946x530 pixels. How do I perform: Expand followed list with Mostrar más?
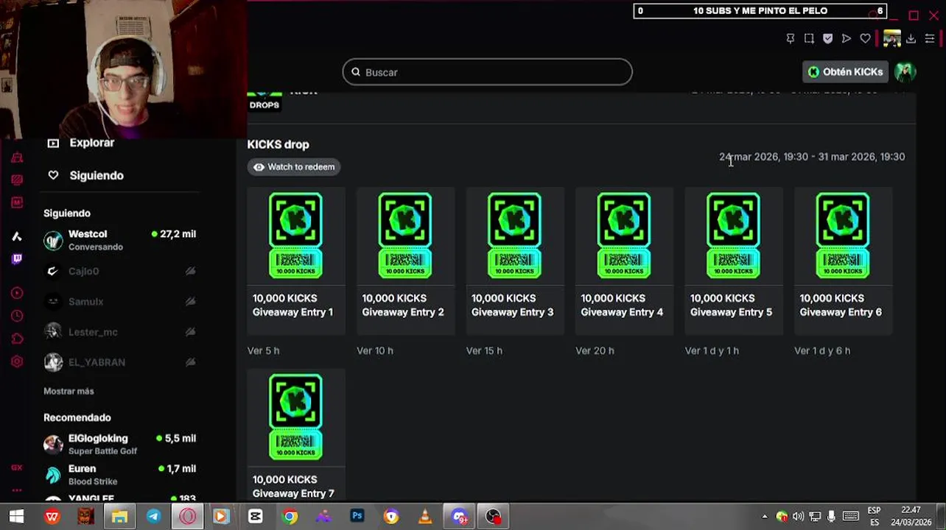tap(69, 391)
